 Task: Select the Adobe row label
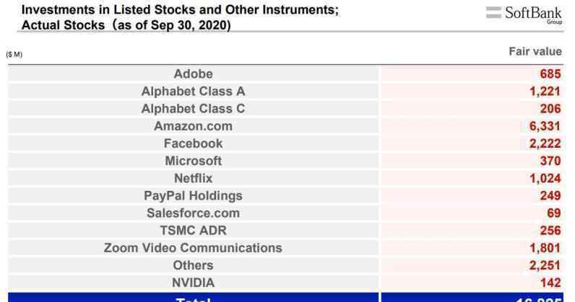coord(194,74)
